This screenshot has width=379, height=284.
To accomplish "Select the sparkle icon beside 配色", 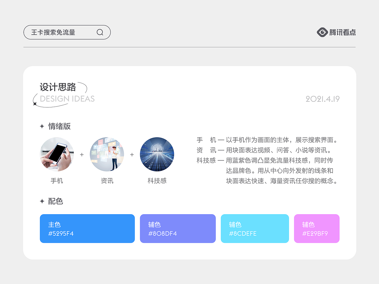I will pos(42,201).
